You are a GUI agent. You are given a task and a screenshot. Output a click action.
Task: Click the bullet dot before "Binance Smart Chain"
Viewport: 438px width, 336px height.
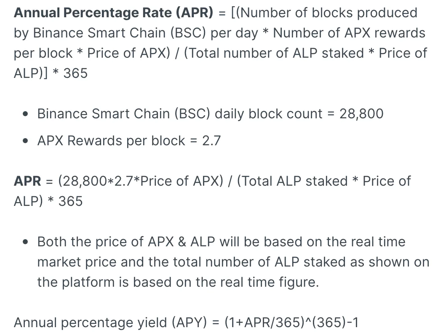point(26,114)
